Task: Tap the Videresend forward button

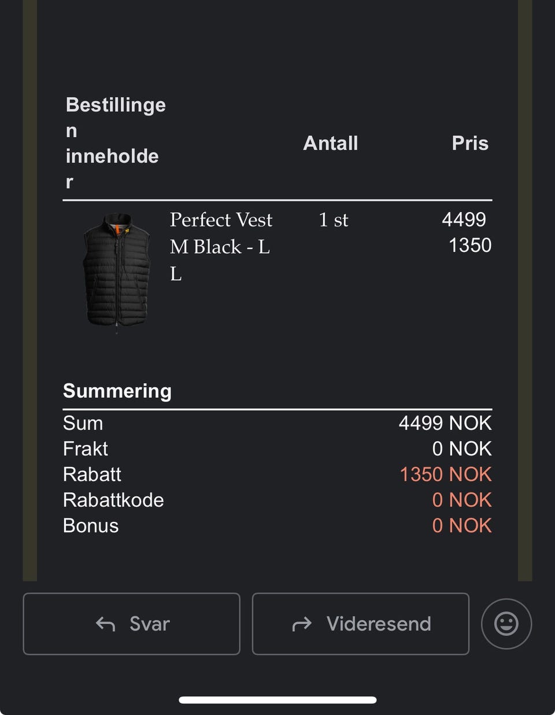Action: [360, 624]
